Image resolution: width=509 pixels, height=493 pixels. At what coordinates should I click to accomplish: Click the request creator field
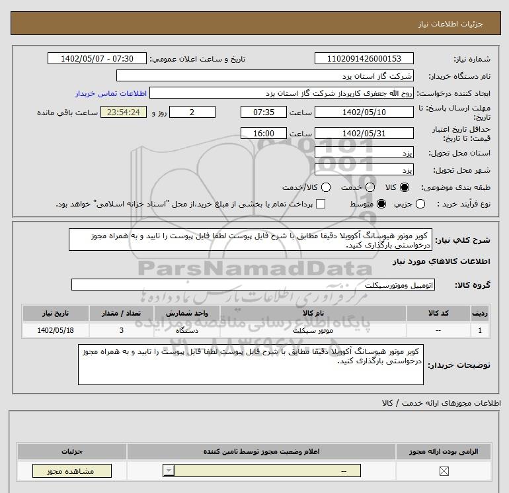(x=282, y=93)
